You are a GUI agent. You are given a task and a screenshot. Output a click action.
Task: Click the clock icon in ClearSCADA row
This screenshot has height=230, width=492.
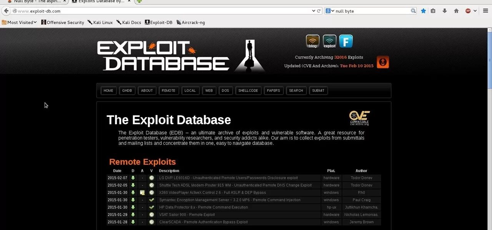click(151, 222)
